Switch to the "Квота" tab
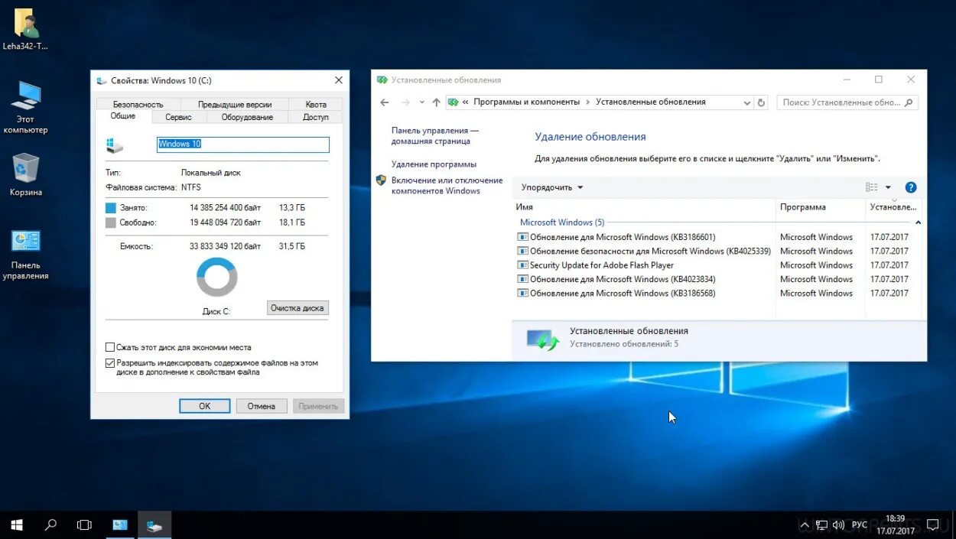956x539 pixels. (316, 104)
